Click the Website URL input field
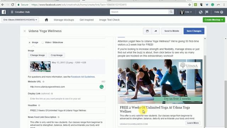This screenshot has height=128, width=227. point(67,87)
